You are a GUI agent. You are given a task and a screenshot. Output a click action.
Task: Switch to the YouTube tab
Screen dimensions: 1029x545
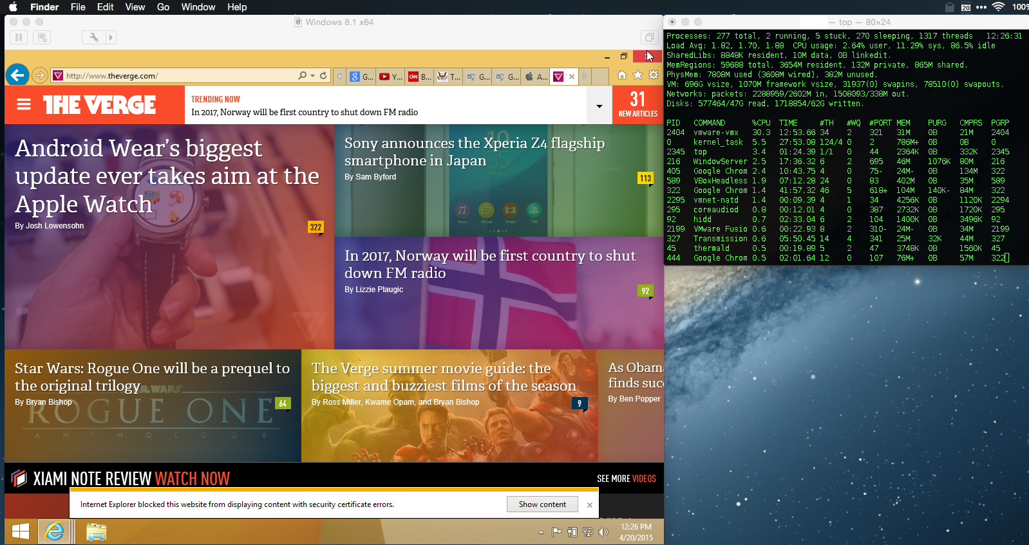pos(390,77)
